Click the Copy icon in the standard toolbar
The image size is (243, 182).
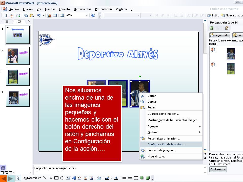[26, 15]
